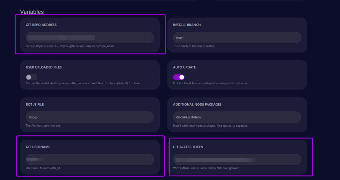
Task: Focus the Git Username input field
Action: click(90, 159)
